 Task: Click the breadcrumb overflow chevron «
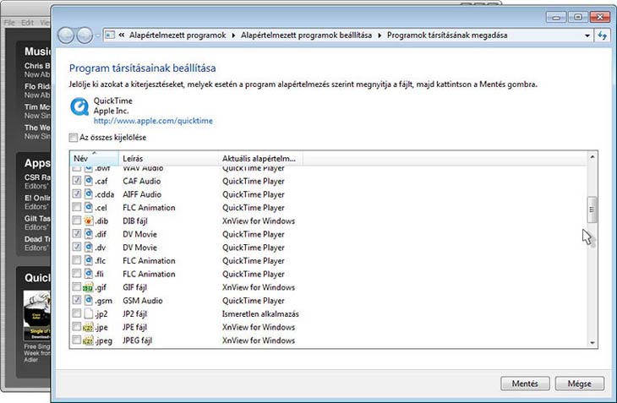122,35
